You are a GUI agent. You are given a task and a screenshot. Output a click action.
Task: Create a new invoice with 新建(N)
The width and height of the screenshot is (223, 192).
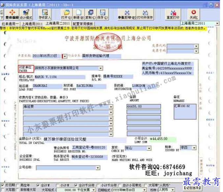[79, 14]
